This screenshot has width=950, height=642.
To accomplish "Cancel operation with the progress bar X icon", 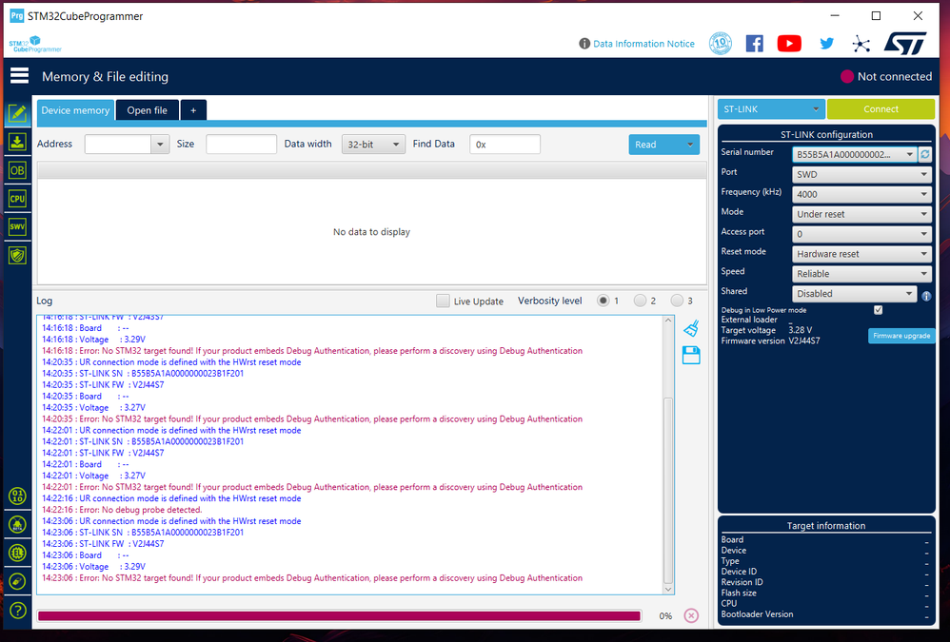I will pos(691,615).
